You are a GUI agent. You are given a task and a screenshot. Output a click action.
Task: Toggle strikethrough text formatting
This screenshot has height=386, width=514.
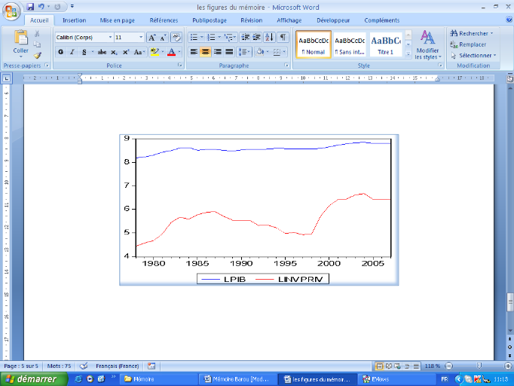coord(102,52)
